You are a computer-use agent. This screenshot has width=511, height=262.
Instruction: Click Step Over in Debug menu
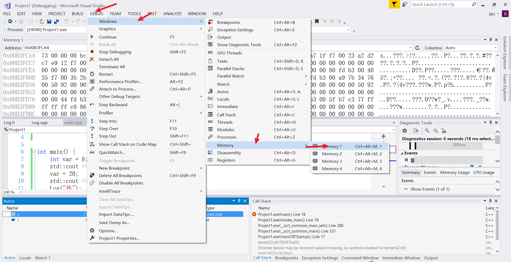[x=146, y=128]
